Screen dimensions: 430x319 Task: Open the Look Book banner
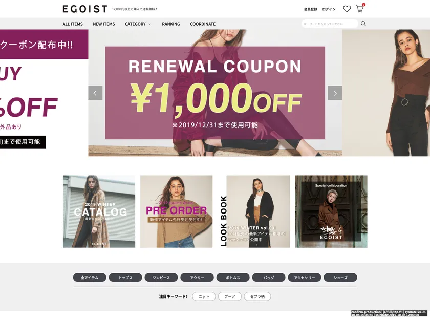point(254,211)
